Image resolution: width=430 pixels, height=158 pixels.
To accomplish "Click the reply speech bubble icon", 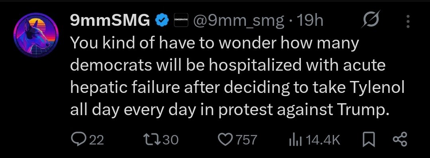I will pyautogui.click(x=78, y=139).
